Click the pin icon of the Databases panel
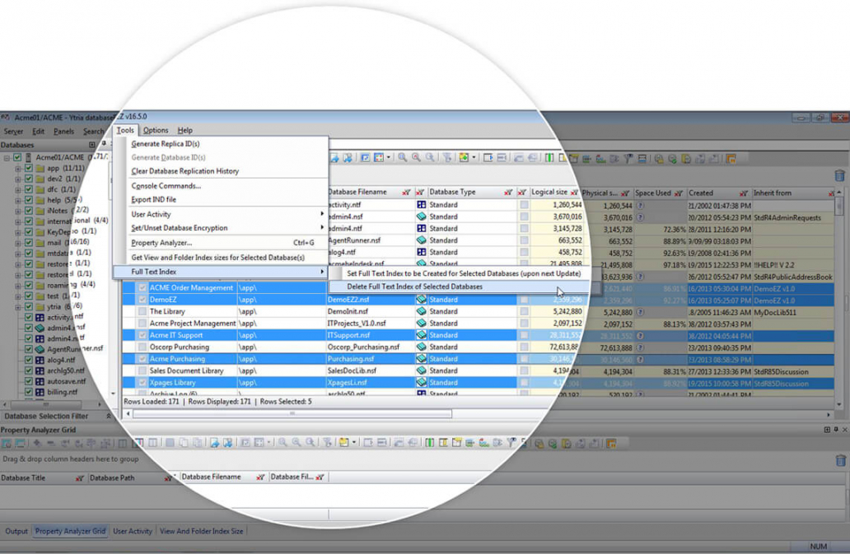Viewport: 850px width, 554px height. click(104, 145)
